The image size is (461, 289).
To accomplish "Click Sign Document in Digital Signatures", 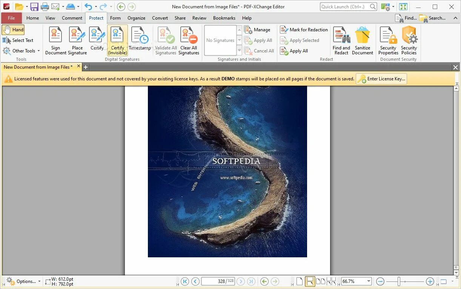I will [55, 41].
